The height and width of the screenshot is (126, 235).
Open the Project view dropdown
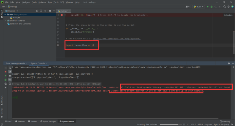click(x=12, y=11)
